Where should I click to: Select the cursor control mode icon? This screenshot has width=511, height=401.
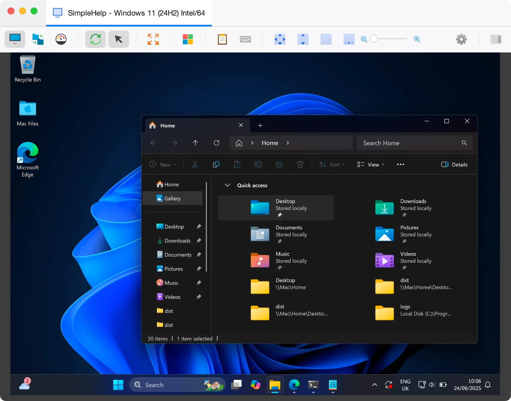(x=118, y=39)
